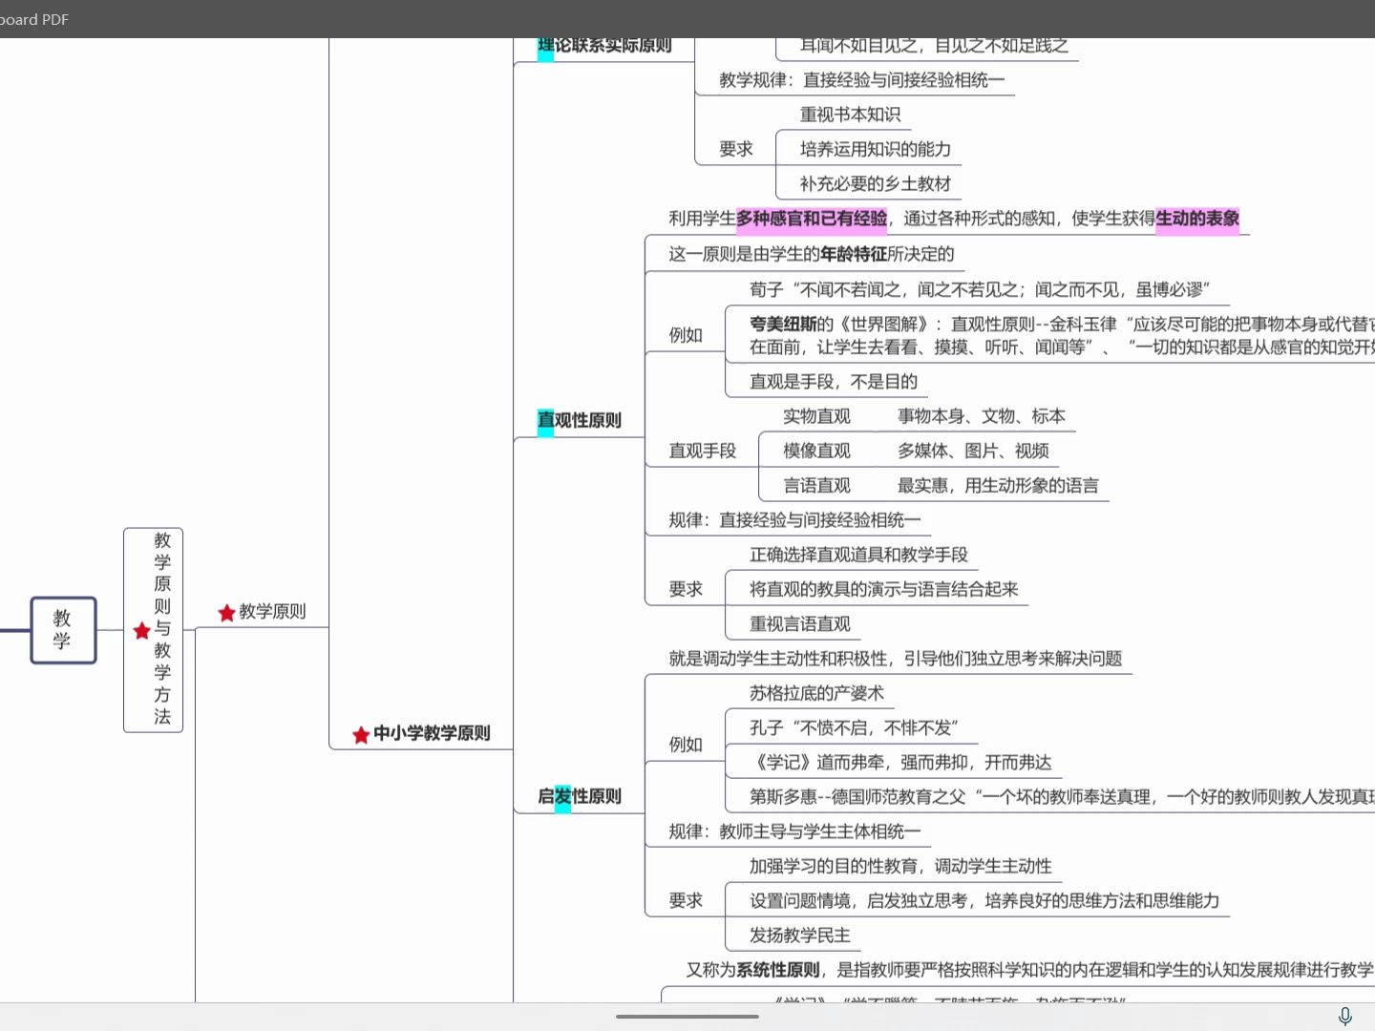
Task: Click the 实物直观 node
Action: point(816,416)
